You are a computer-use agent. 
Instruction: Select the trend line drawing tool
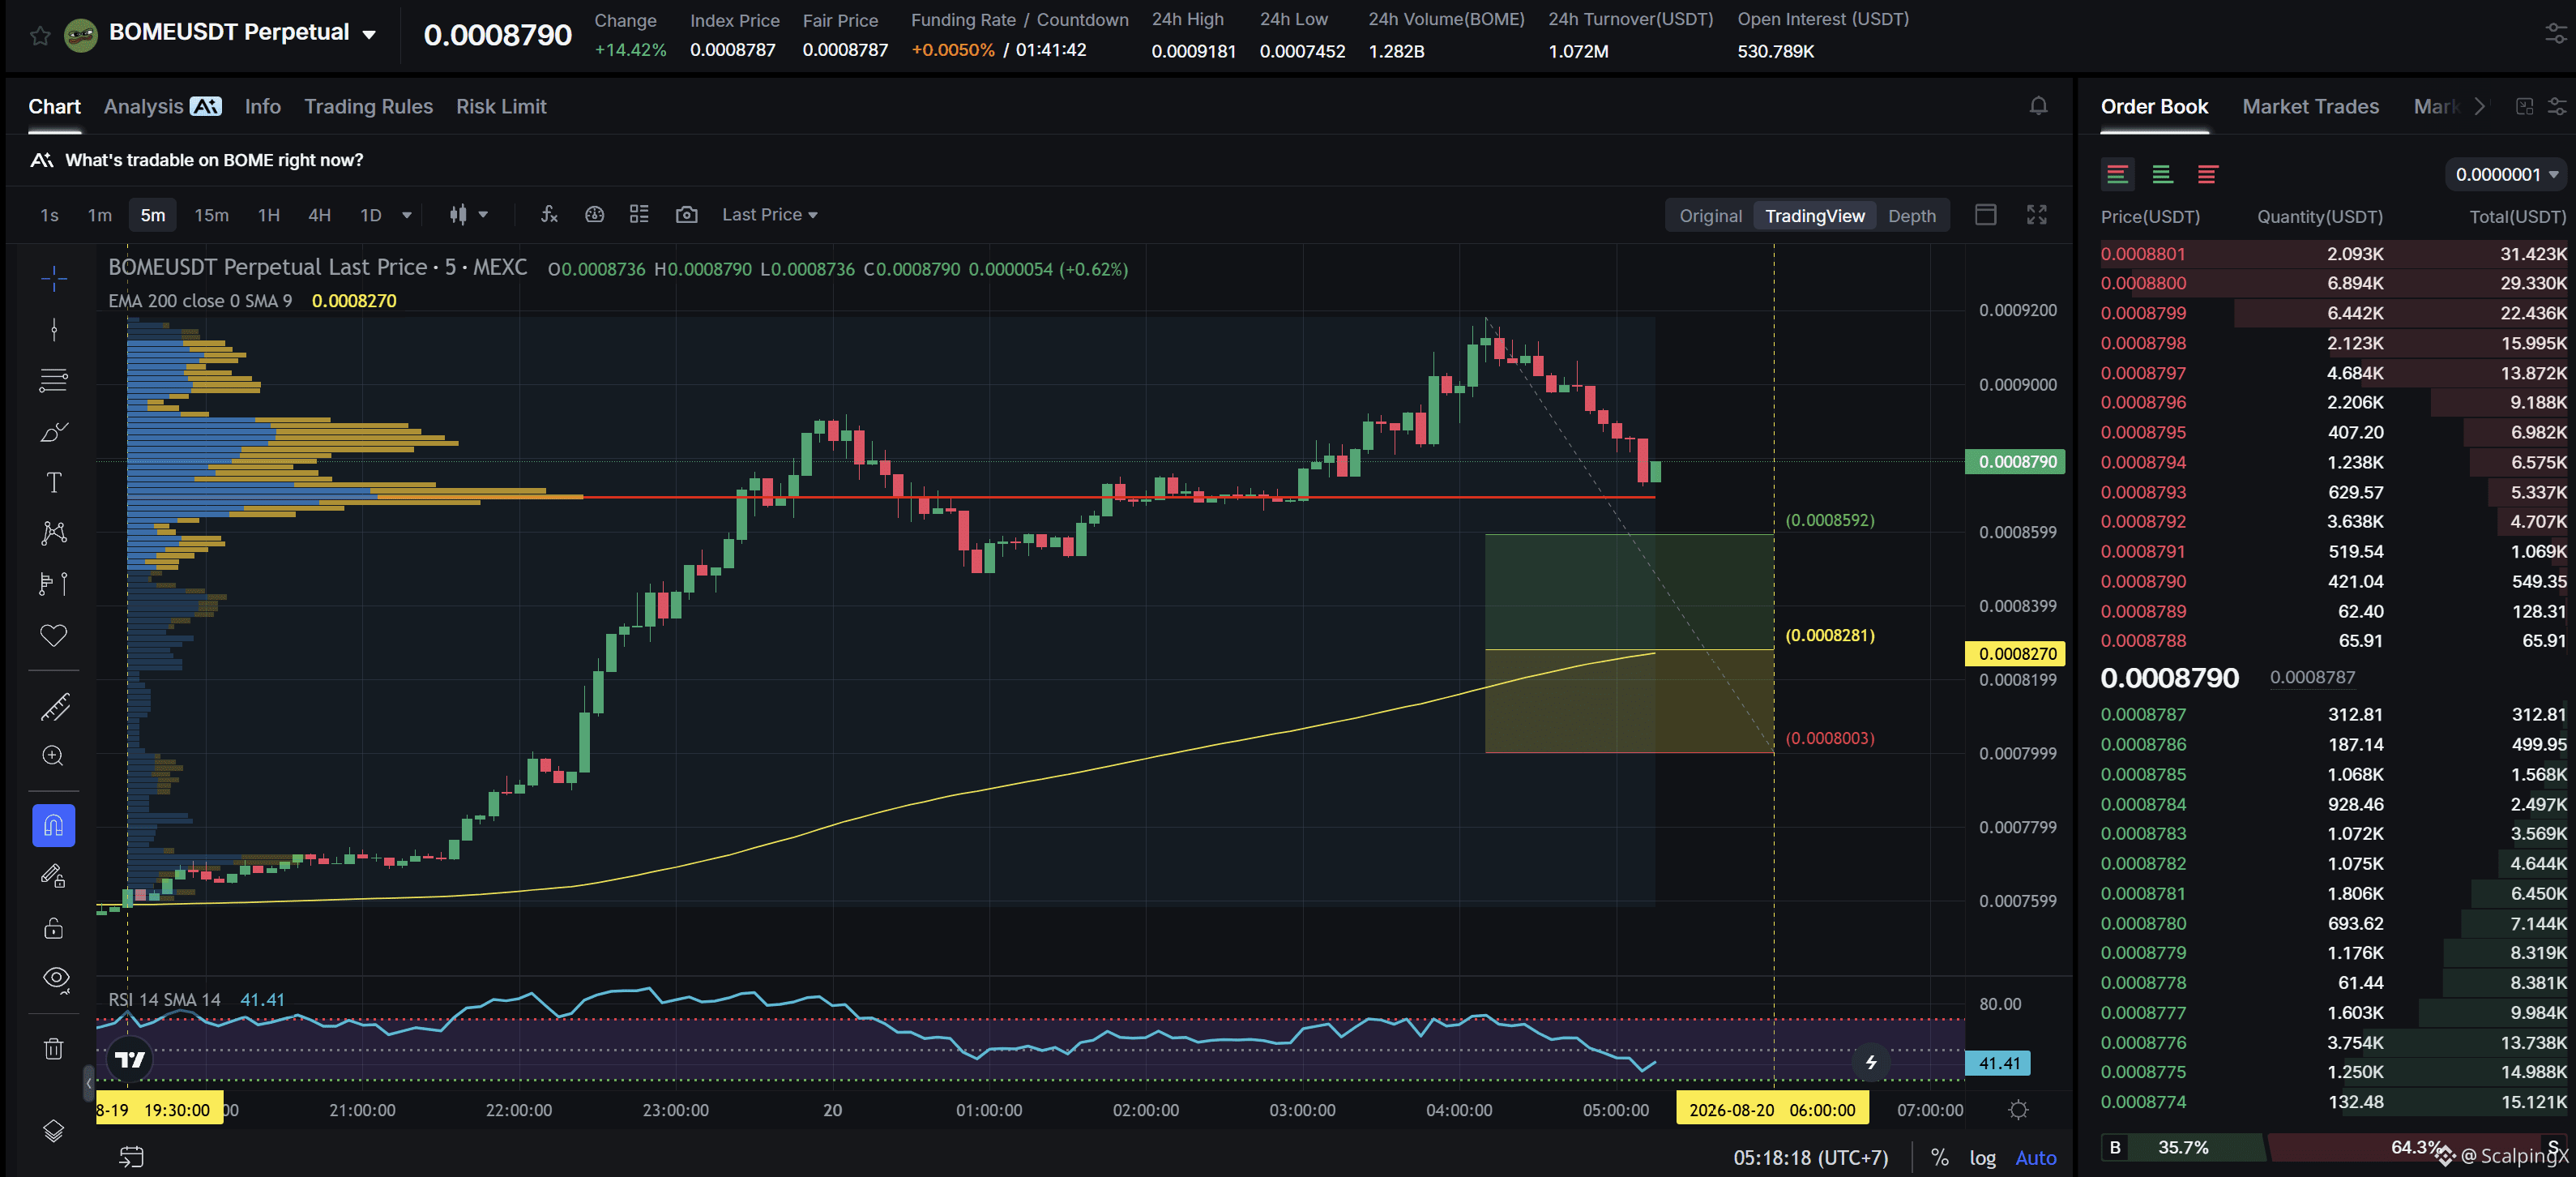pyautogui.click(x=54, y=329)
